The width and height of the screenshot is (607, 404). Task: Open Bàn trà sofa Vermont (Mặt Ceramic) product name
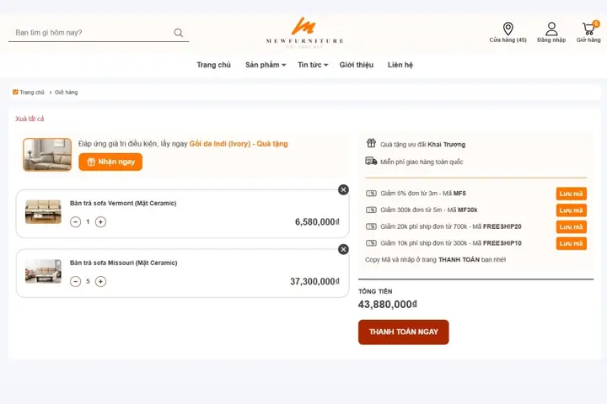pyautogui.click(x=123, y=204)
